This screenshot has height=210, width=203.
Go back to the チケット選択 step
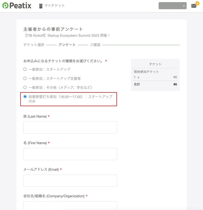pyautogui.click(x=34, y=45)
